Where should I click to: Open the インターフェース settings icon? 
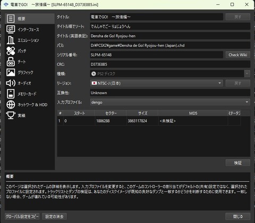tap(11, 29)
